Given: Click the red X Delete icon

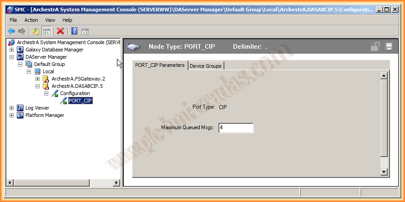Looking at the screenshot, I should (x=60, y=31).
